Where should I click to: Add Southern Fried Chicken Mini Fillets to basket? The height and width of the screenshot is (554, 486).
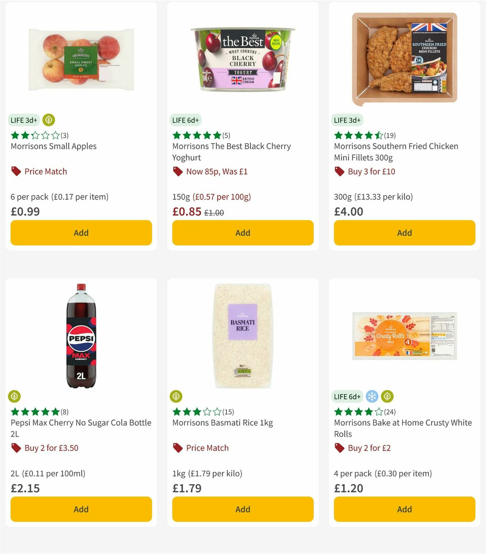pyautogui.click(x=404, y=233)
